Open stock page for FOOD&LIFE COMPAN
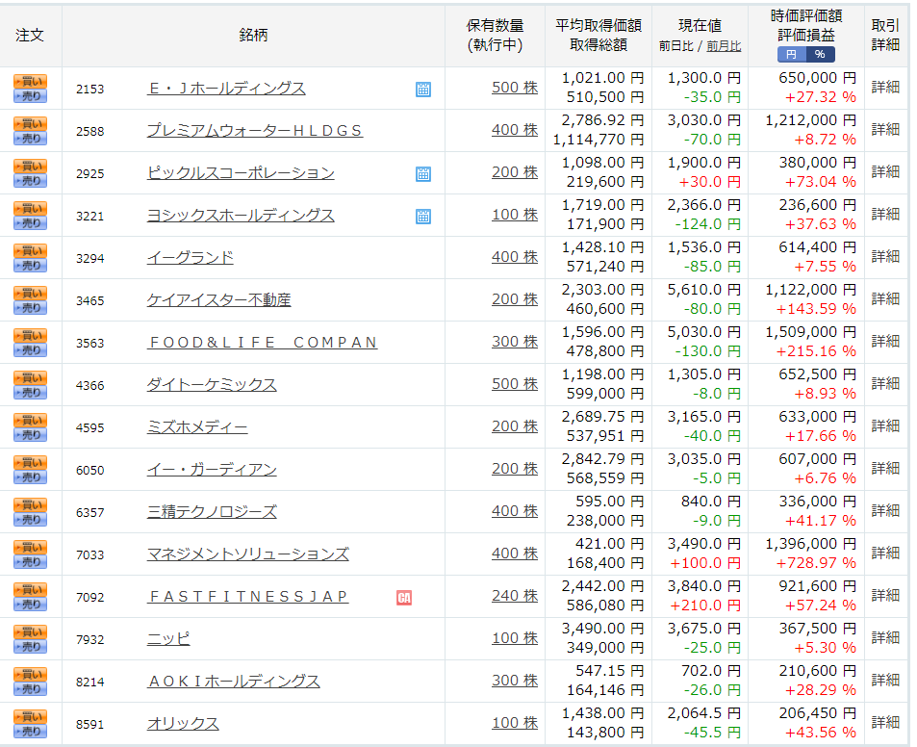Screen dimensions: 917x747 (x=262, y=342)
